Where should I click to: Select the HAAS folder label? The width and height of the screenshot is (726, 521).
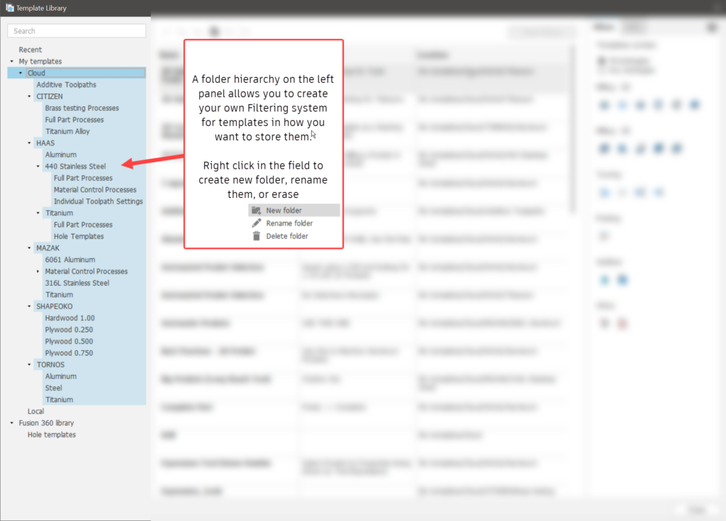click(x=45, y=143)
